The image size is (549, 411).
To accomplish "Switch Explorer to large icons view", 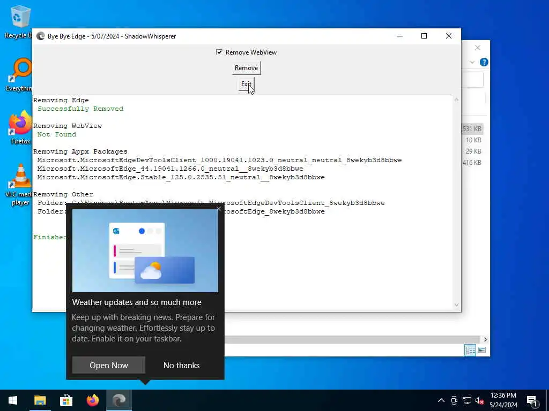I will [482, 350].
